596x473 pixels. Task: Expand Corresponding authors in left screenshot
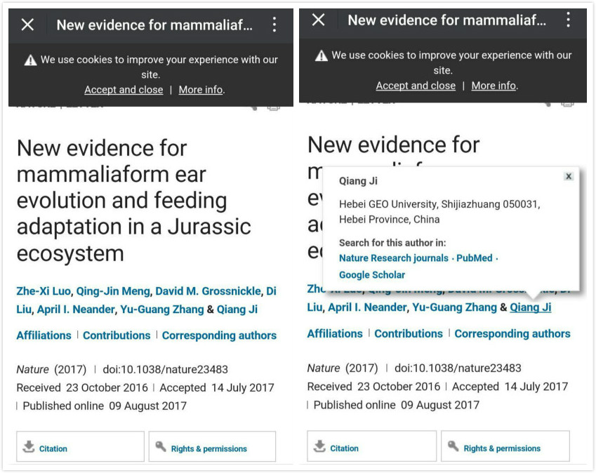tap(219, 335)
